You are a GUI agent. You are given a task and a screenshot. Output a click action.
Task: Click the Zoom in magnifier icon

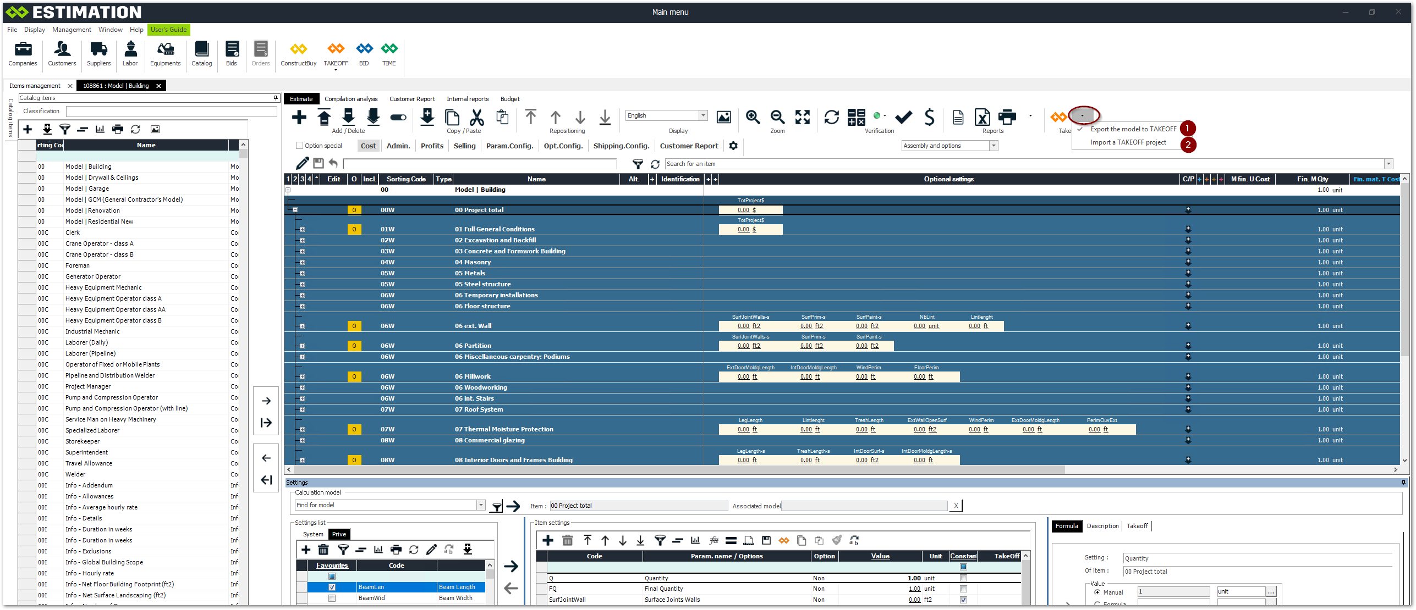[x=753, y=117]
